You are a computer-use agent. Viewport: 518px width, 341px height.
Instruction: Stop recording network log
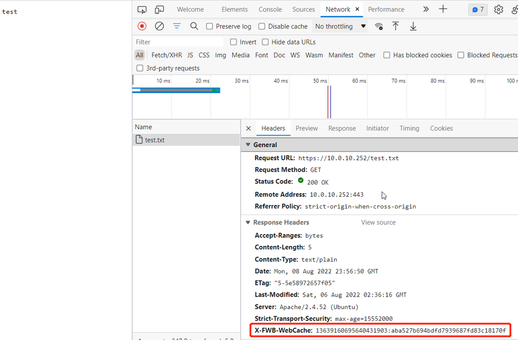click(142, 26)
